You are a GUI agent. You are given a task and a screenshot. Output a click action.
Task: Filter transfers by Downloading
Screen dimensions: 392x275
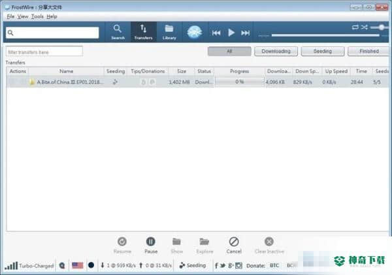276,51
